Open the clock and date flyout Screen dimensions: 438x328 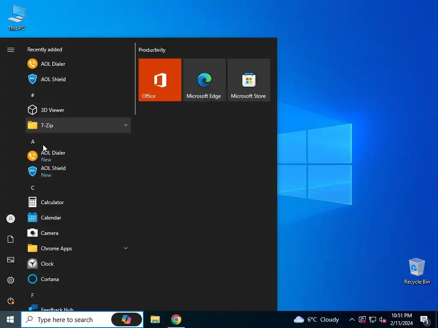(401, 319)
